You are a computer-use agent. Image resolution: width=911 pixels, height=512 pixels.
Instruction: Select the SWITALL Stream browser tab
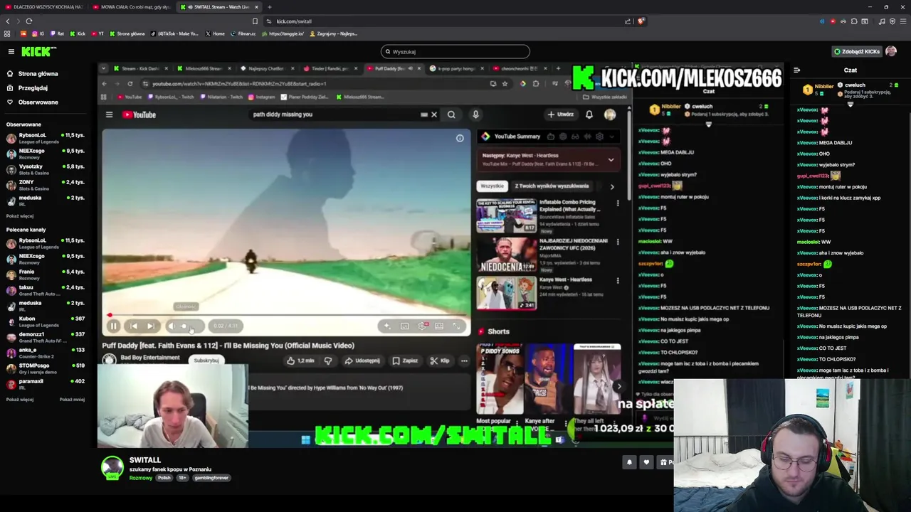click(x=219, y=7)
